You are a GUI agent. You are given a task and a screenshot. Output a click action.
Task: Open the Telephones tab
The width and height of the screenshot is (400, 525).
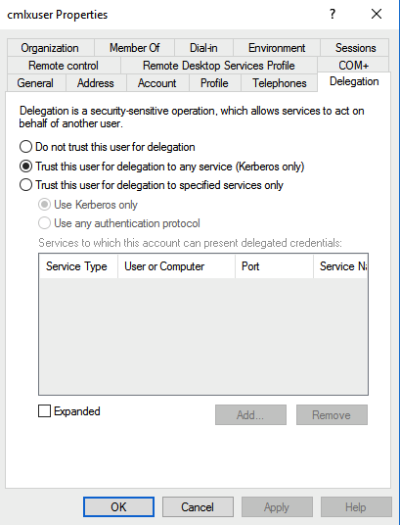(x=280, y=83)
